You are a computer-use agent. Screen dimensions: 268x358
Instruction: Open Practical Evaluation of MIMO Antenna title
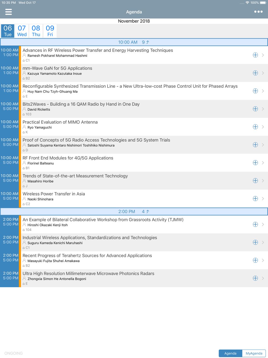pos(60,122)
